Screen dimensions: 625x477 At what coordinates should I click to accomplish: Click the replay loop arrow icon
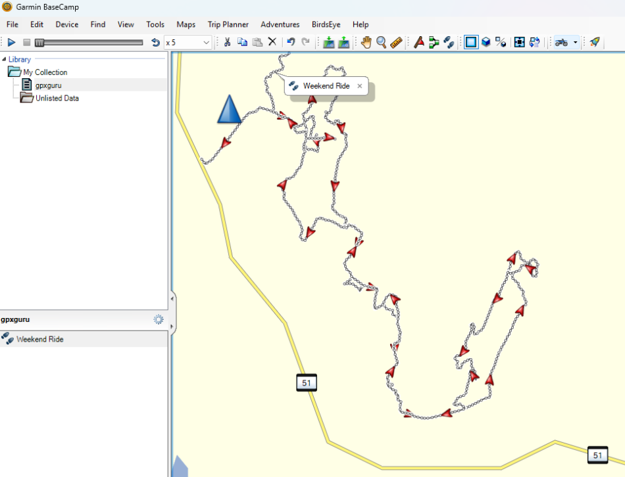point(155,42)
